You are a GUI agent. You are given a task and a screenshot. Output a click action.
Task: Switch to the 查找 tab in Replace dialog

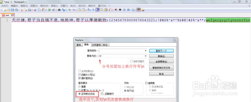[79, 45]
